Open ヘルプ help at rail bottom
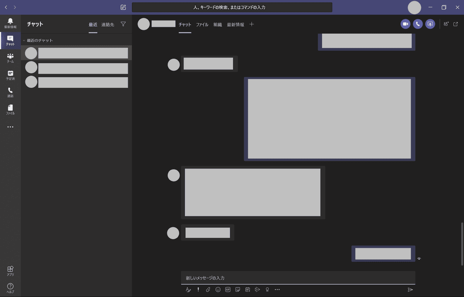 (x=10, y=288)
